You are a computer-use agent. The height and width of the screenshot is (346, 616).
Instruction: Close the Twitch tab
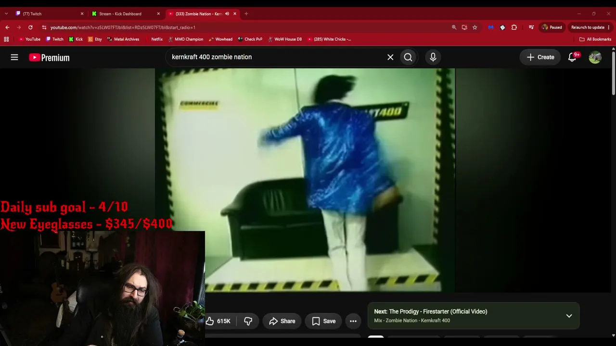82,14
